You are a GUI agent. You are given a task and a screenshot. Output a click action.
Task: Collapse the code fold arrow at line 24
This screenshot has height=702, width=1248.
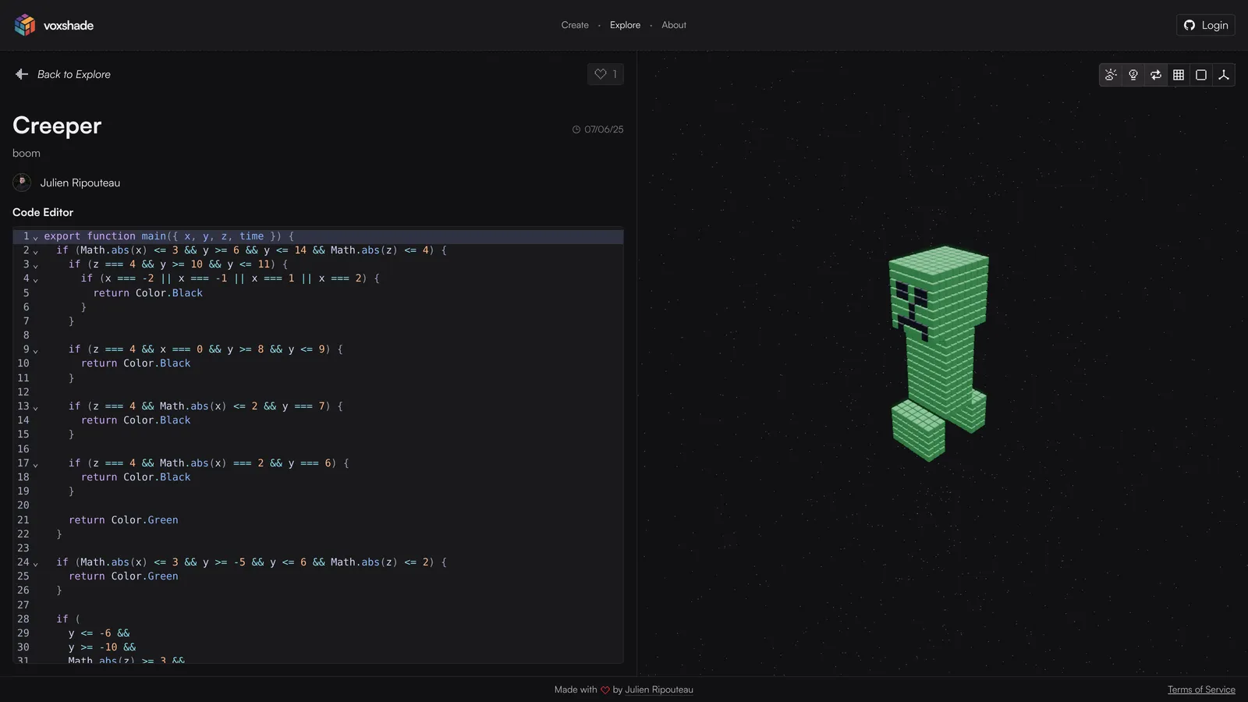pyautogui.click(x=36, y=563)
